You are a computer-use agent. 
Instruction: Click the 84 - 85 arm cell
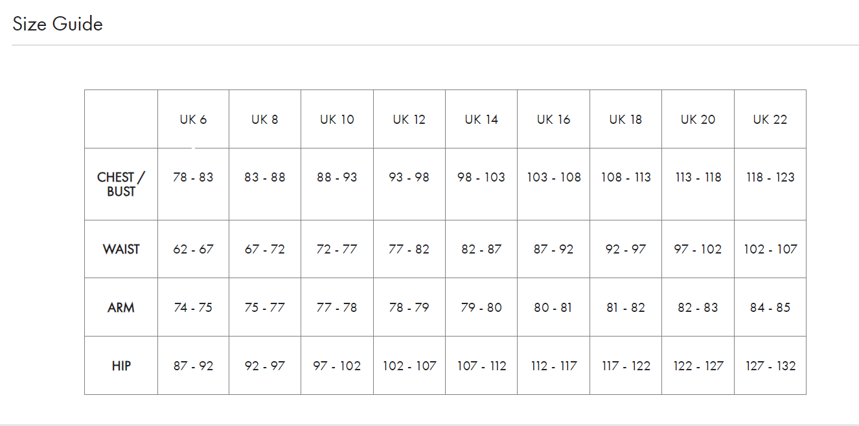pos(770,307)
